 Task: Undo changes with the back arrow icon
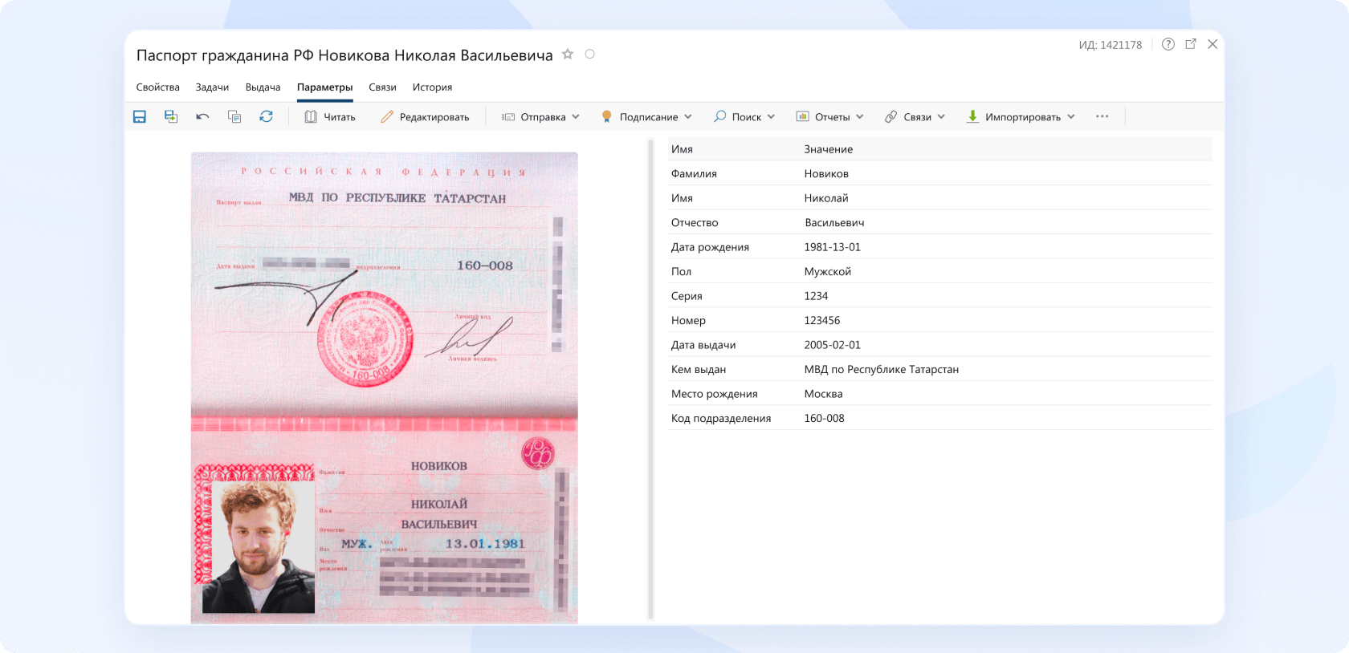point(202,116)
